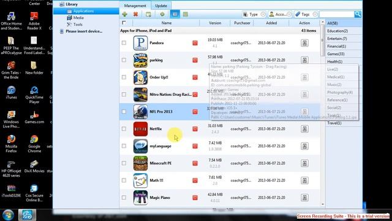Image resolution: width=392 pixels, height=221 pixels.
Task: Click the blue search magnifier button
Action: pyautogui.click(x=358, y=14)
